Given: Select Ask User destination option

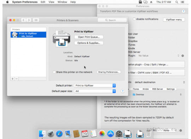Looking at the screenshot, I should (x=133, y=34).
